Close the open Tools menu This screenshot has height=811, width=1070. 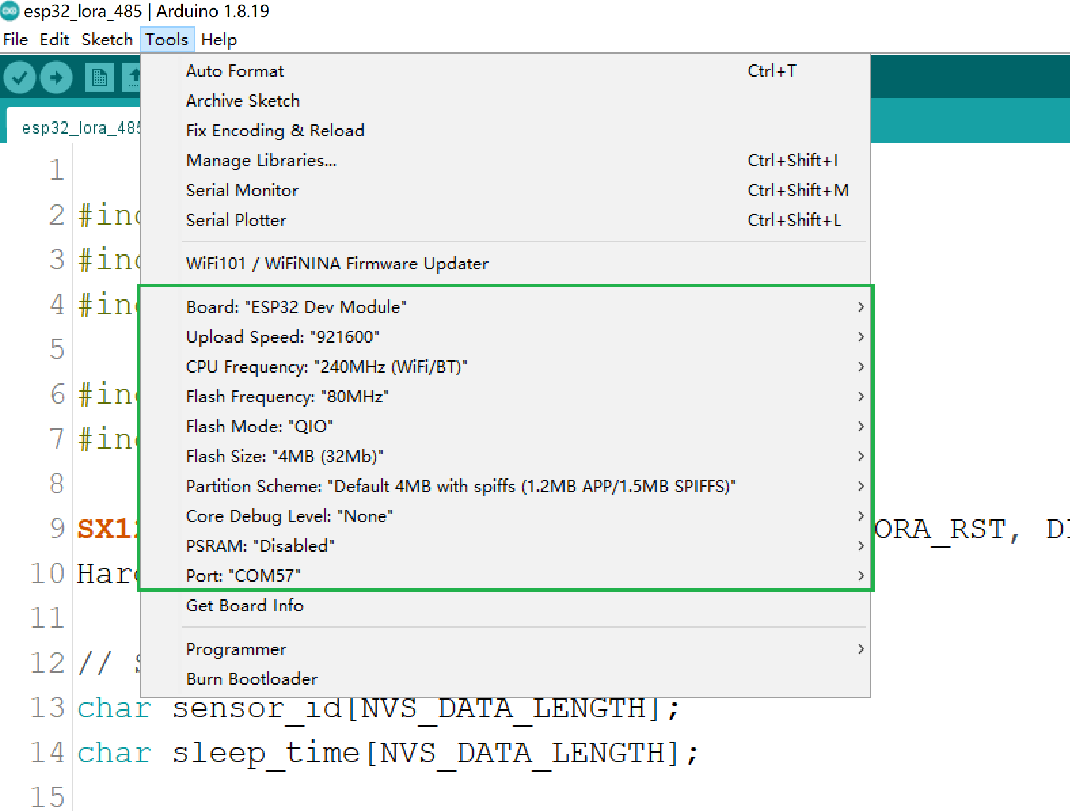(167, 40)
